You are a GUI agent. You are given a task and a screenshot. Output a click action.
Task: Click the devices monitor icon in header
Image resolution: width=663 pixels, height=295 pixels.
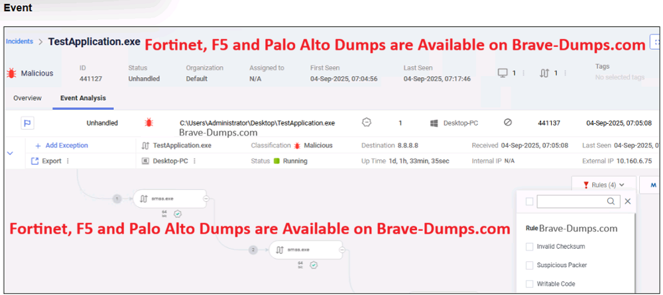point(502,73)
